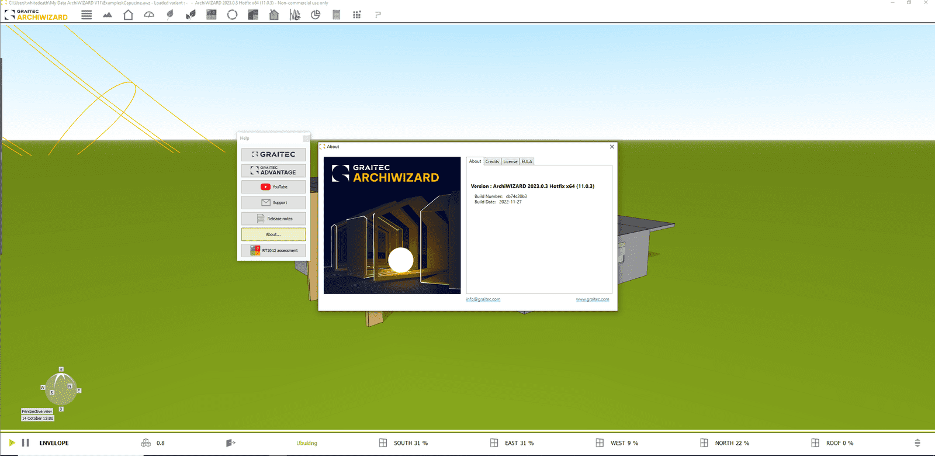Click the report document toolbar icon
Viewport: 935px width, 456px height.
(x=337, y=15)
